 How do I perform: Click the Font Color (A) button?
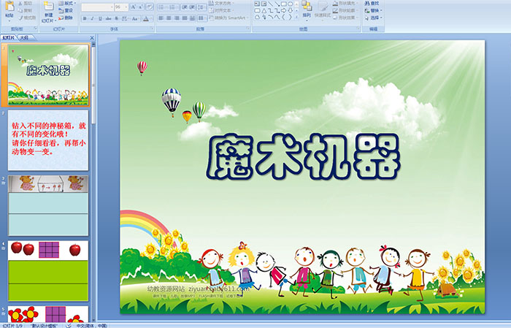(x=146, y=18)
